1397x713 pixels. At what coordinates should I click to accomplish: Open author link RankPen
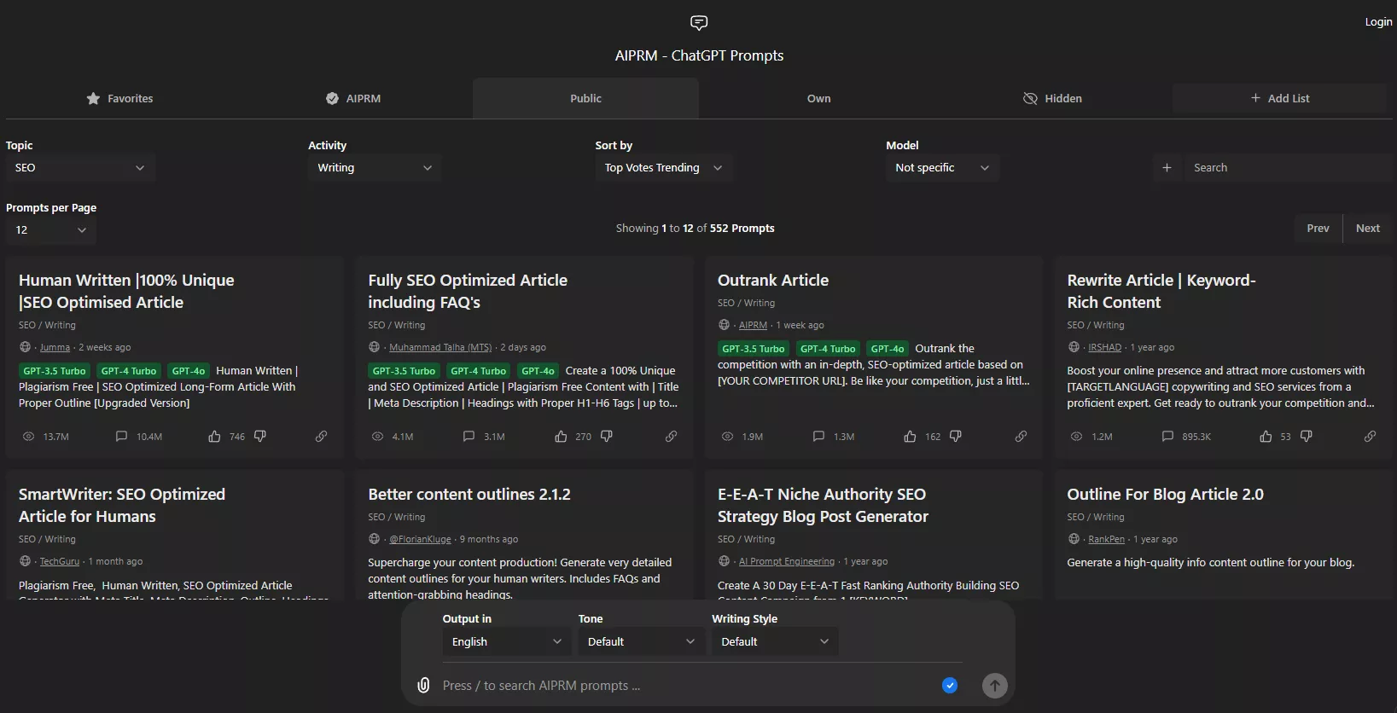coord(1107,540)
